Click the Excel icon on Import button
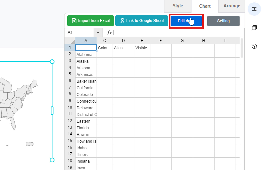 [x=74, y=21]
